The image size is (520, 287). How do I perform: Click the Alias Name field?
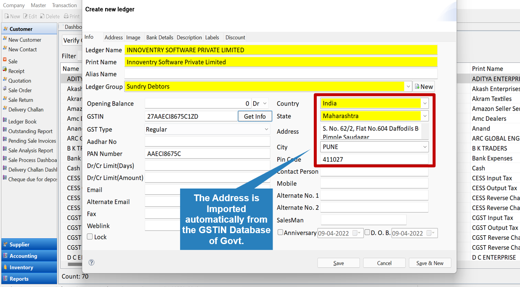click(281, 74)
